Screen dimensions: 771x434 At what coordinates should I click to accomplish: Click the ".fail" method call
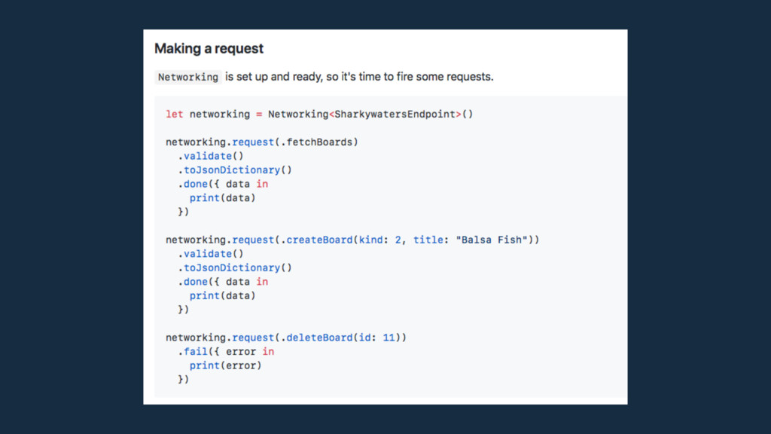tap(193, 352)
